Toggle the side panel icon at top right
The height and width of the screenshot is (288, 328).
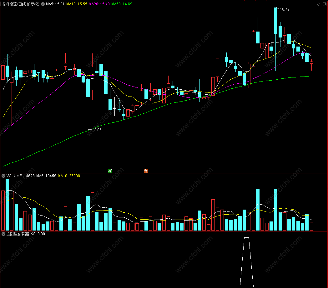click(x=325, y=4)
